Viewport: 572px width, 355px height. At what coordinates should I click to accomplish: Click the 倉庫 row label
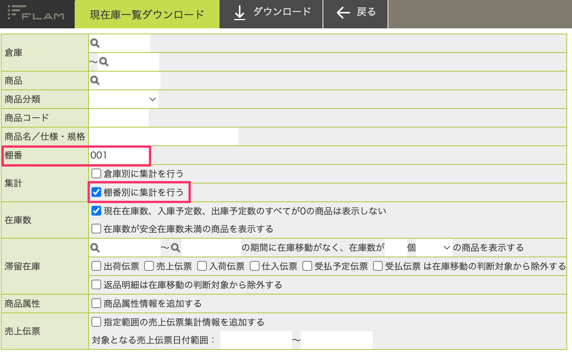pyautogui.click(x=13, y=53)
